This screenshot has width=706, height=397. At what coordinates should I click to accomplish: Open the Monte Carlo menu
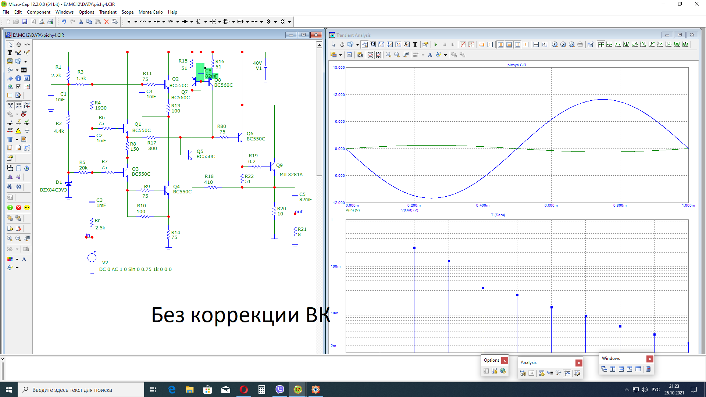pos(150,12)
